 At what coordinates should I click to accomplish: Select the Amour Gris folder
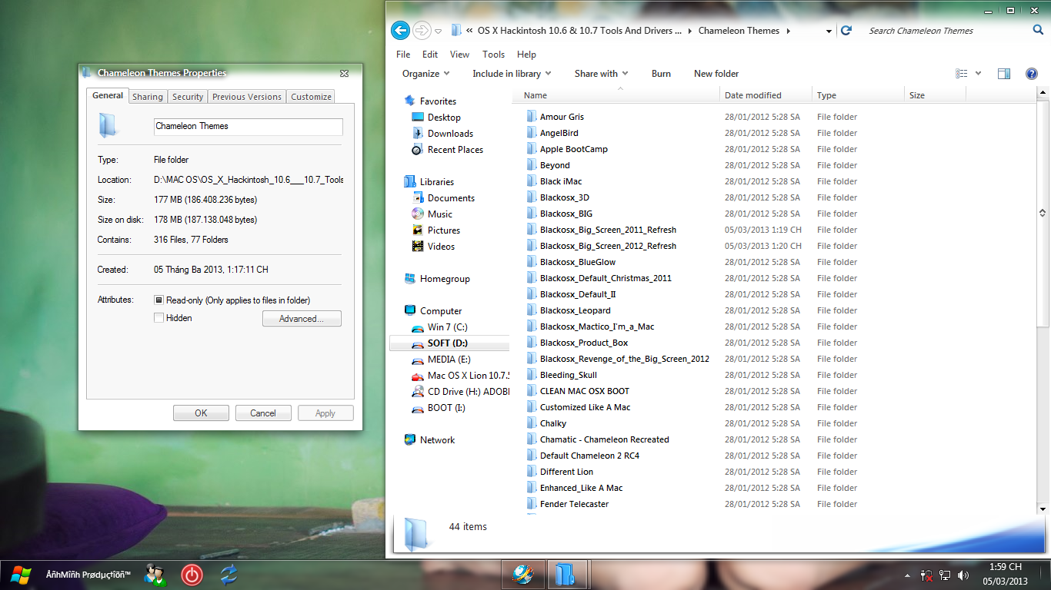click(562, 117)
